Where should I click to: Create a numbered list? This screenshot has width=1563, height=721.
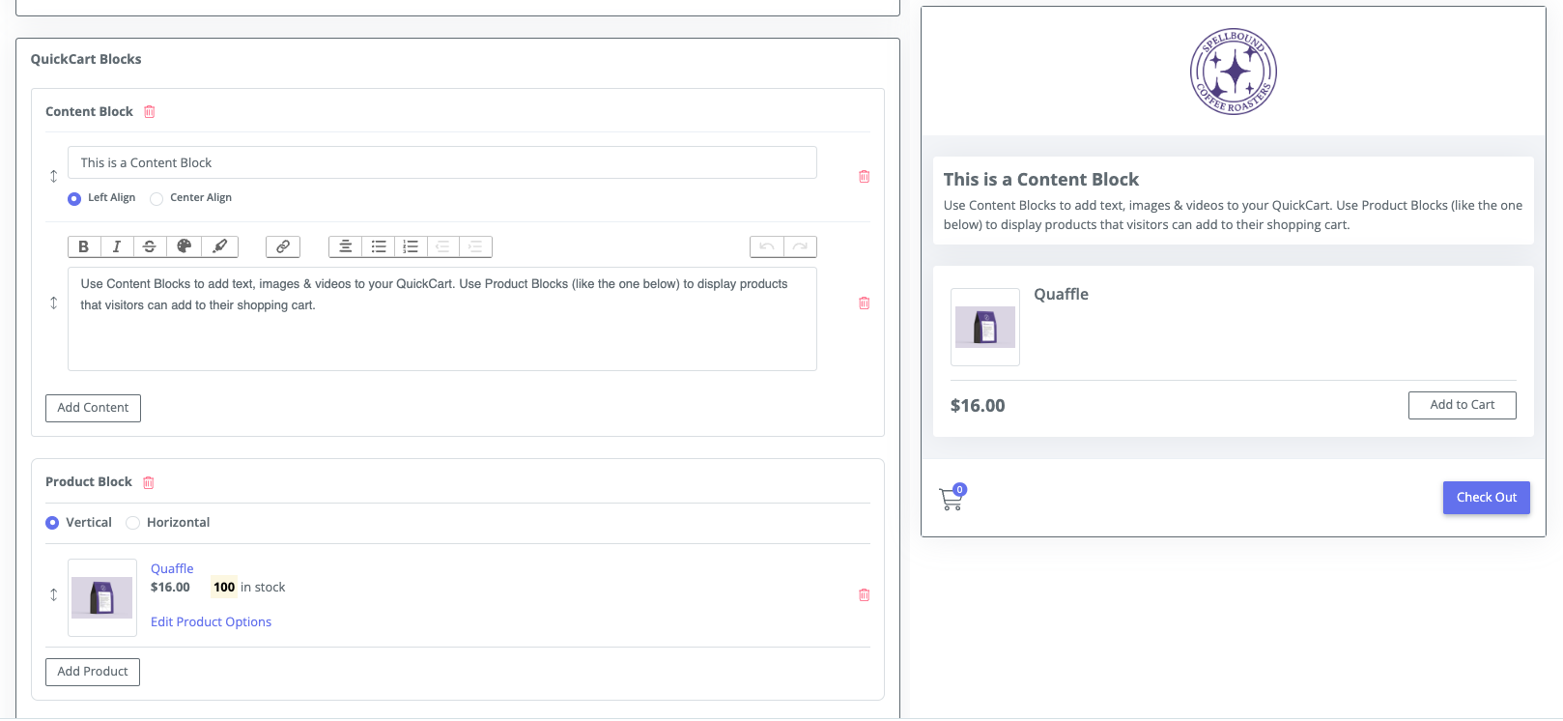point(411,246)
